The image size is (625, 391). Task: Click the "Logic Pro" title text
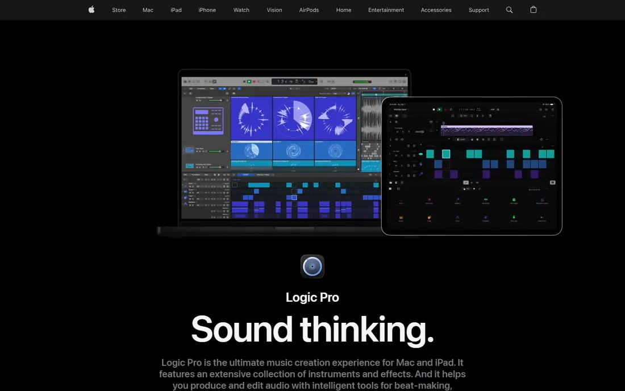(x=312, y=297)
